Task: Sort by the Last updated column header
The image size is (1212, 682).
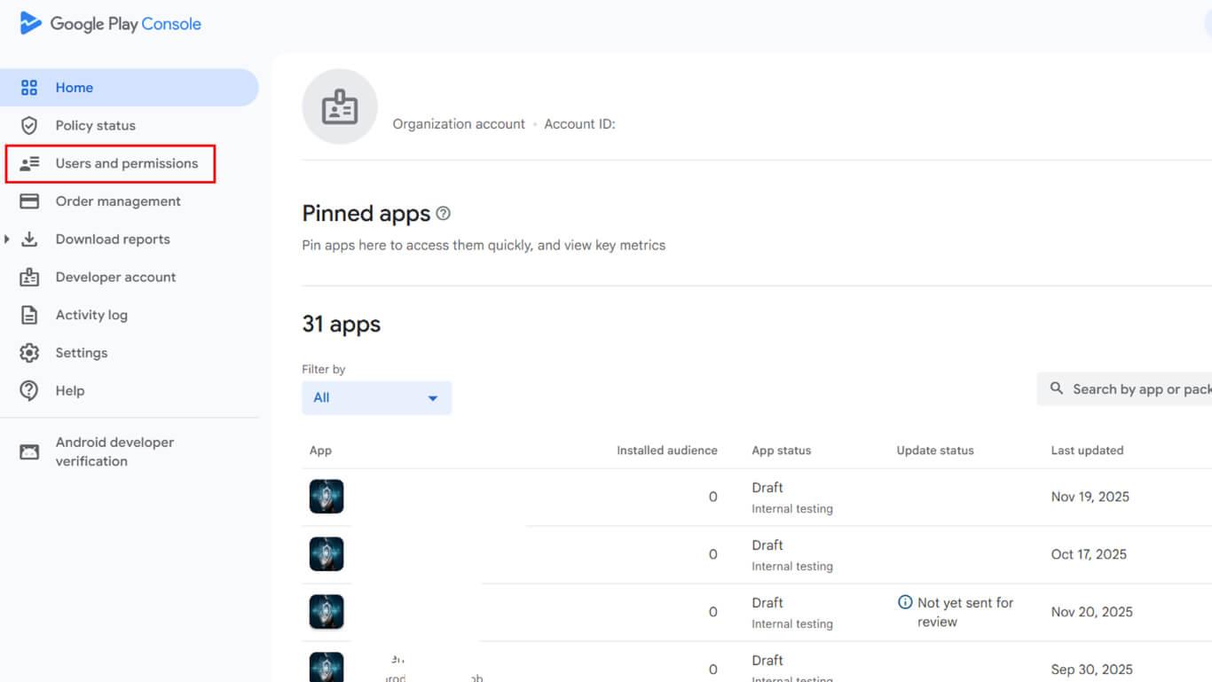Action: 1087,451
